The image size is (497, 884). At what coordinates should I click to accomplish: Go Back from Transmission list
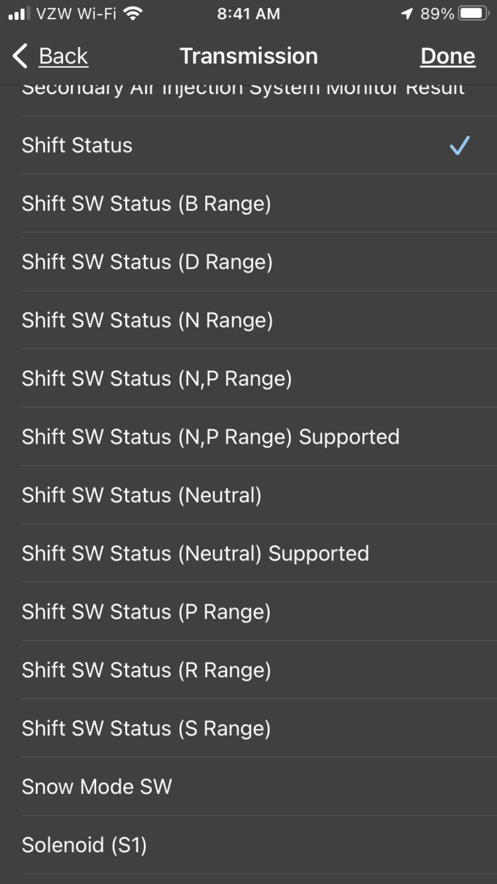[50, 56]
